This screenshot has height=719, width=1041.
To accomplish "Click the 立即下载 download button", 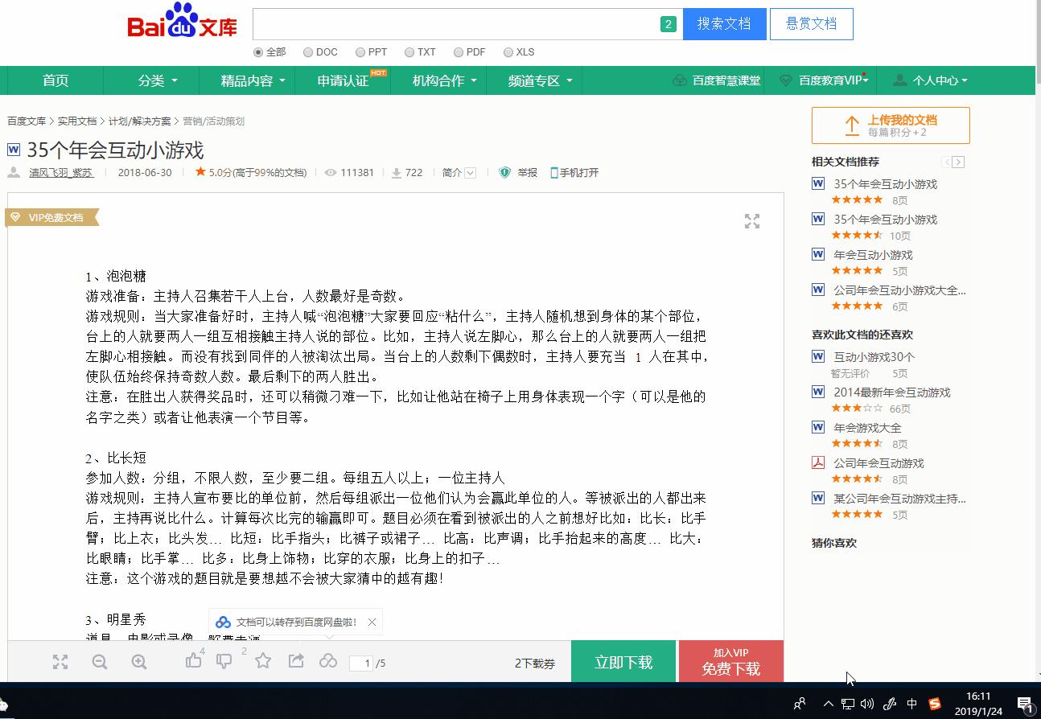I will pos(623,661).
